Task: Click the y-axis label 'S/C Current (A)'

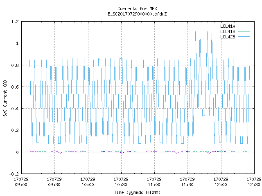Action: 5,98
